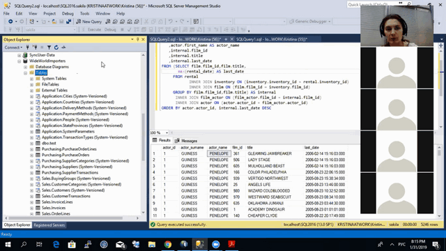Click the Connect plug icon in Object Explorer
446x251 pixels.
[28, 47]
